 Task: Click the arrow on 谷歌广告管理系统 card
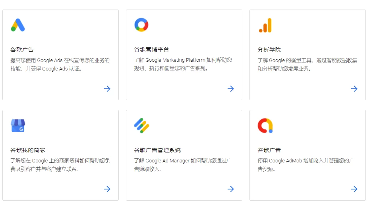coord(231,189)
